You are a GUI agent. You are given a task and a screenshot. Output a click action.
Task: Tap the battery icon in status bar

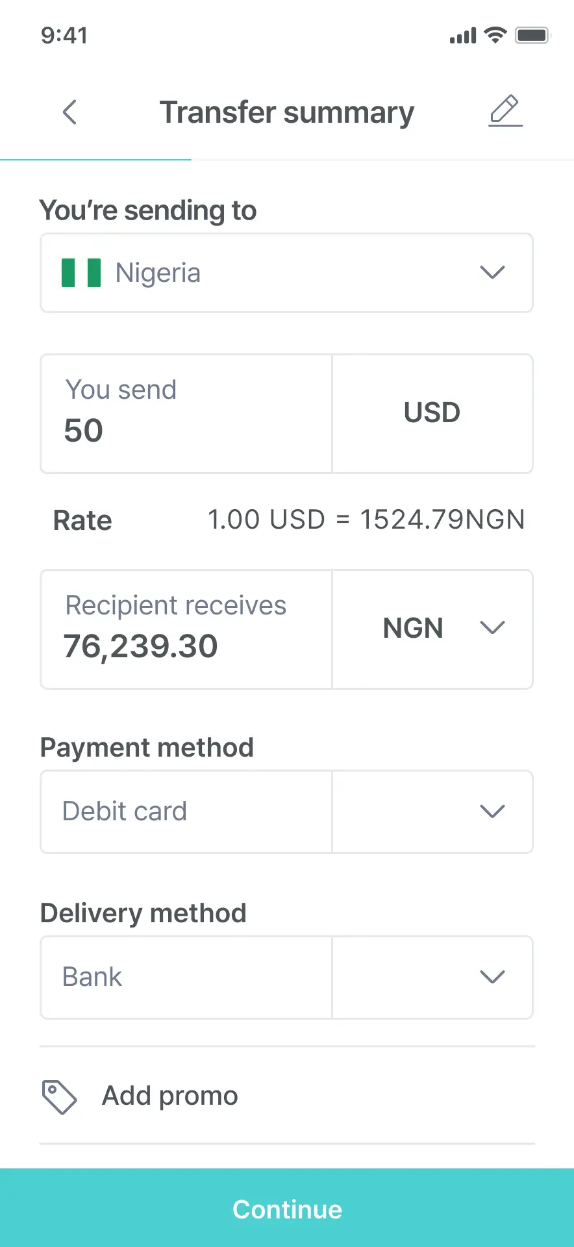pyautogui.click(x=532, y=35)
